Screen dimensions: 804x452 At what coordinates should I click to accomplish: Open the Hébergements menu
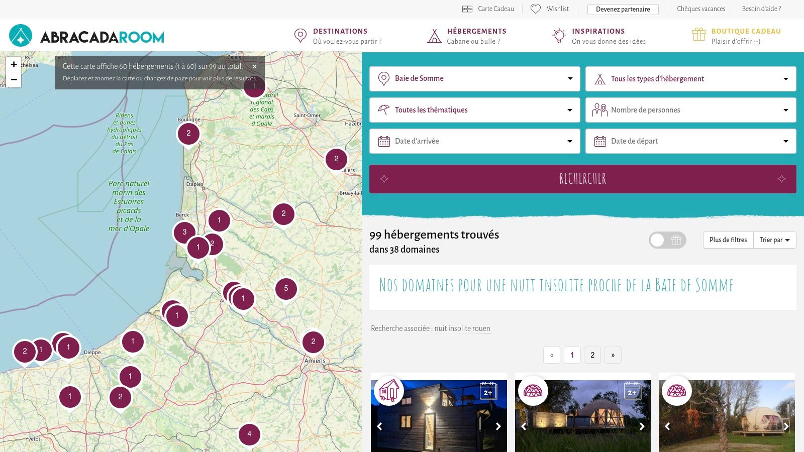pos(467,36)
